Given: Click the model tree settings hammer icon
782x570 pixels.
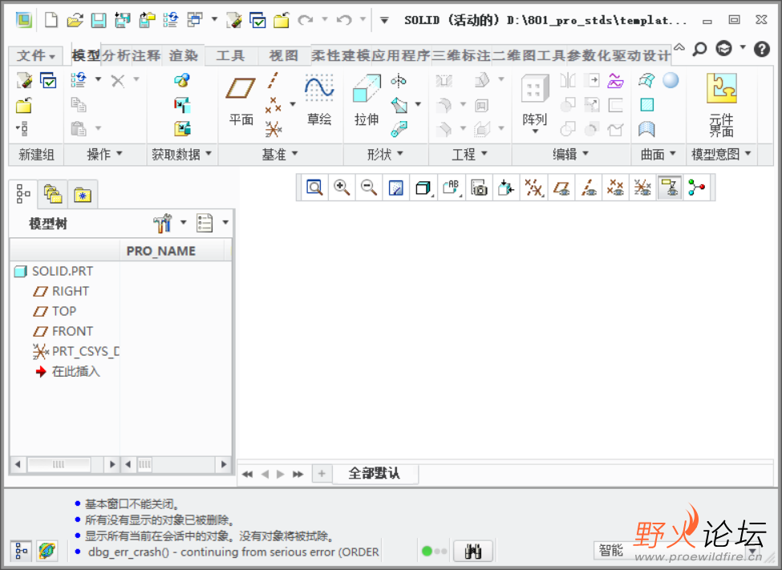Looking at the screenshot, I should (x=163, y=223).
